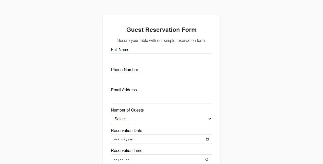323x164 pixels.
Task: Open the calendar picker icon on Reservation Date
Action: [207, 139]
